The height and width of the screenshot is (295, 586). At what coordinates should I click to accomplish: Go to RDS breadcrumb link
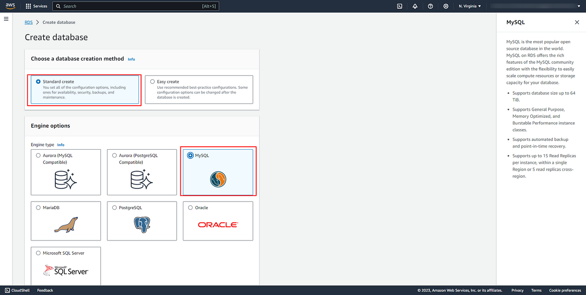pos(28,22)
